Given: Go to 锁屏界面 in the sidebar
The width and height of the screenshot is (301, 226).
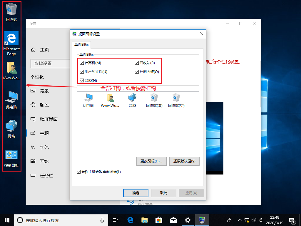Looking at the screenshot, I should [x=49, y=119].
